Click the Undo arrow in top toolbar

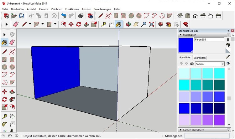(64, 16)
